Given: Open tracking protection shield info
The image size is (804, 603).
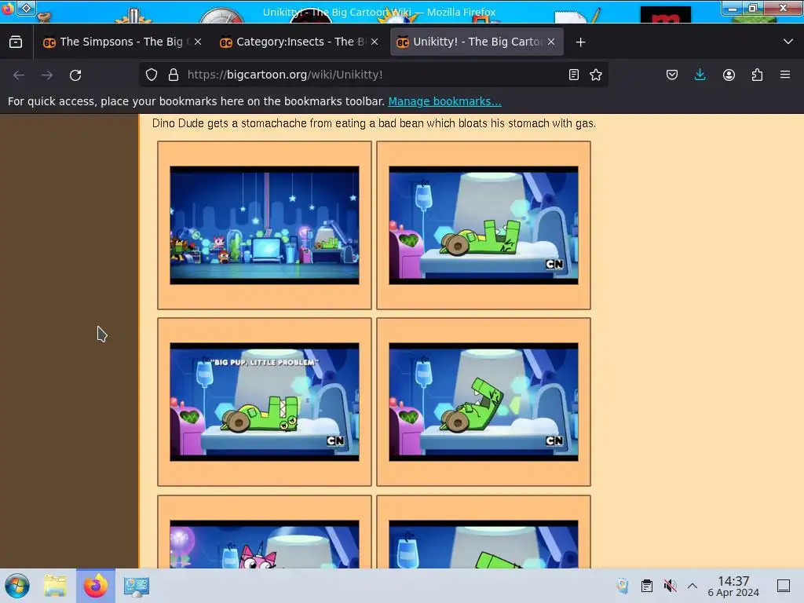Looking at the screenshot, I should coord(152,75).
